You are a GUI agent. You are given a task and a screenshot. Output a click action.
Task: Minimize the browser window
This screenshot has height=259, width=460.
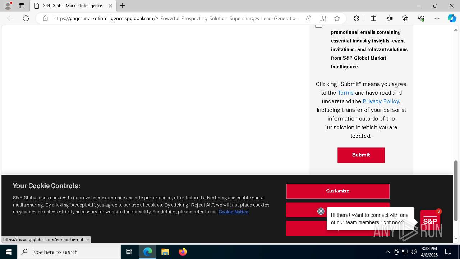pos(419,6)
